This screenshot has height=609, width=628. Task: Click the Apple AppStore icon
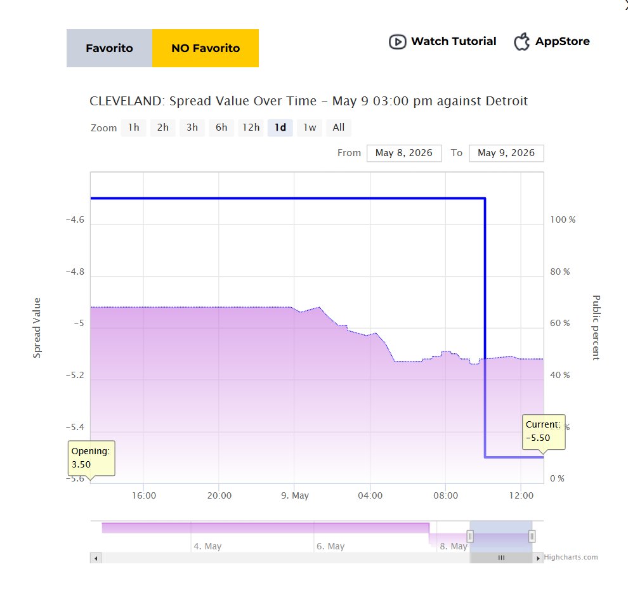coord(522,41)
